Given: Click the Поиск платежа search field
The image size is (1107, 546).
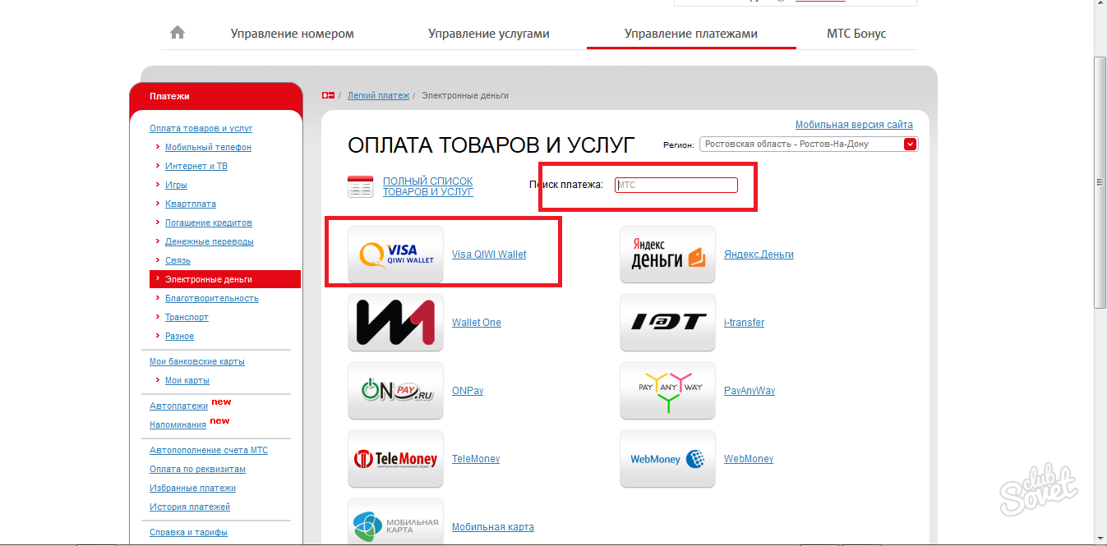Looking at the screenshot, I should pyautogui.click(x=676, y=186).
